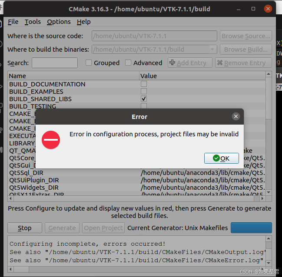Enable the Grouped checkbox
Image resolution: width=282 pixels, height=277 pixels.
coord(89,63)
